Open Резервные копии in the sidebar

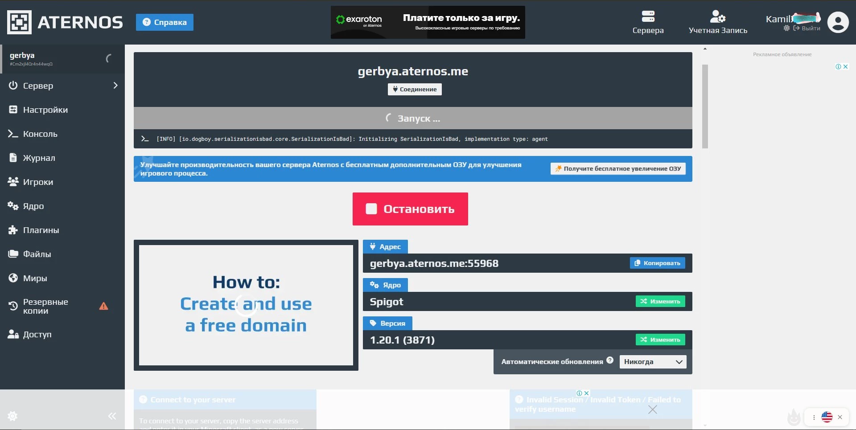(62, 306)
